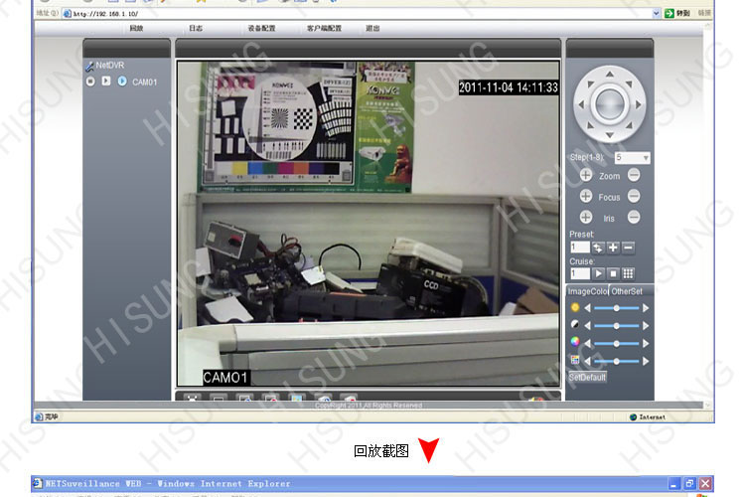Stop the cruise with stop button
Screen dimensions: 743x497
click(613, 273)
